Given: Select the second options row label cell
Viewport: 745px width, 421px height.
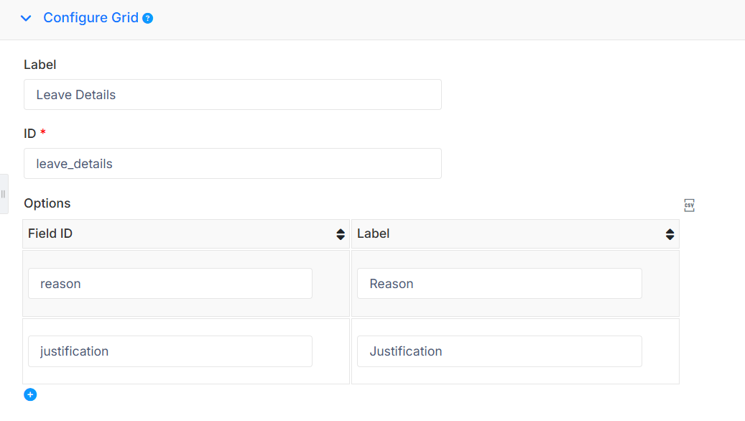Looking at the screenshot, I should coord(516,351).
